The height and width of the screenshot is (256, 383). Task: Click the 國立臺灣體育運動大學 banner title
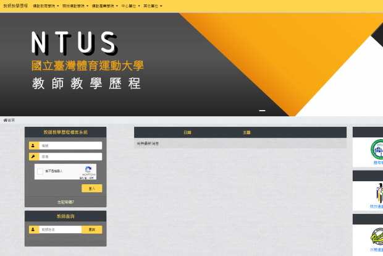(88, 66)
